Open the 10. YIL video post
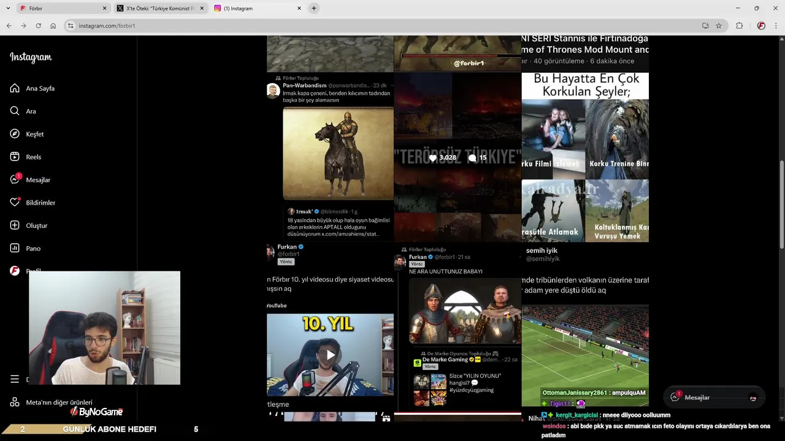This screenshot has width=785, height=441. tap(330, 326)
